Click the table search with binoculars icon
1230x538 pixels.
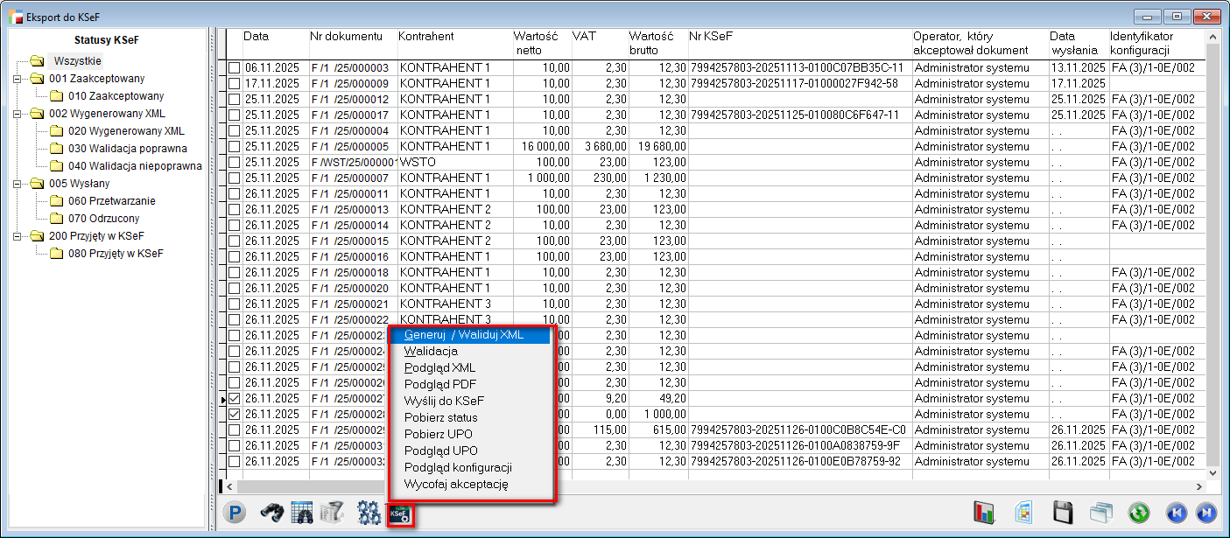tap(302, 514)
